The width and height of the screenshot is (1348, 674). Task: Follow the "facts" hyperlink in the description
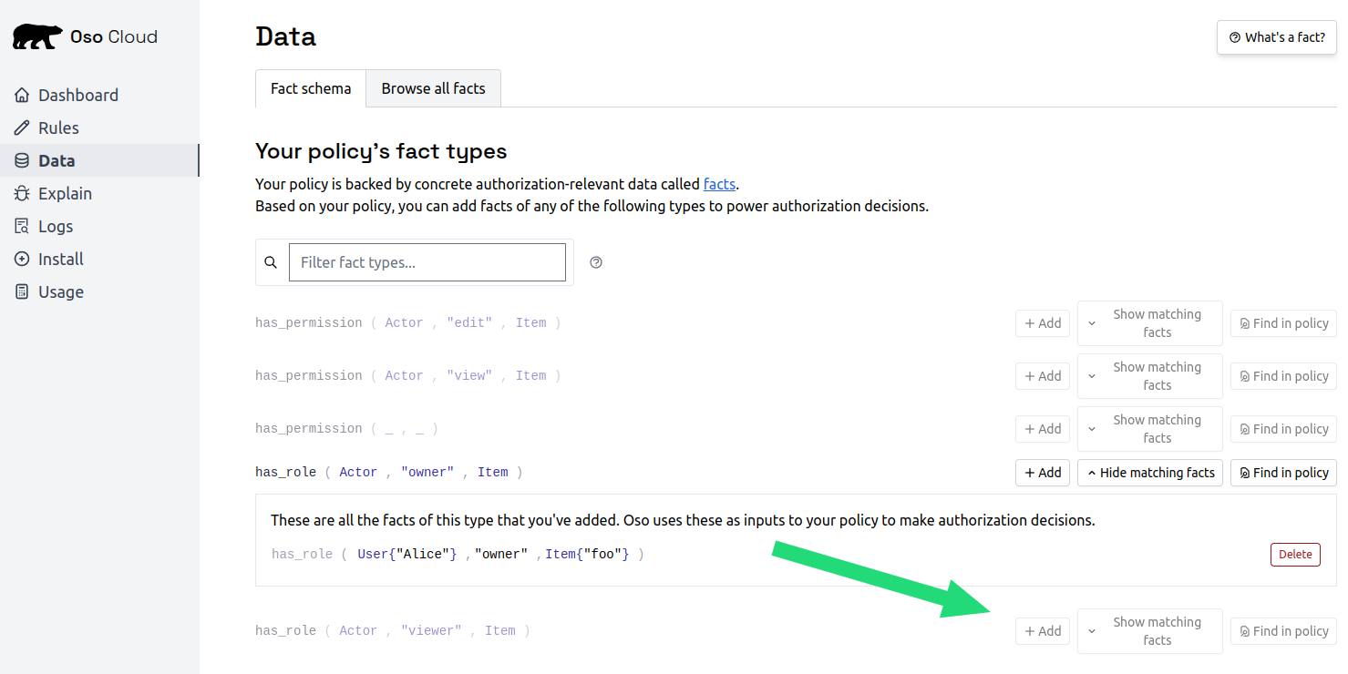pos(719,184)
